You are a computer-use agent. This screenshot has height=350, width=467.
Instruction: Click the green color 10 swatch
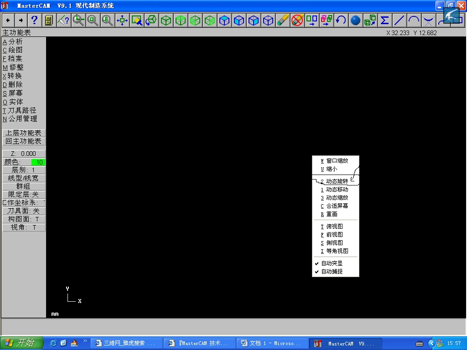tap(38, 162)
